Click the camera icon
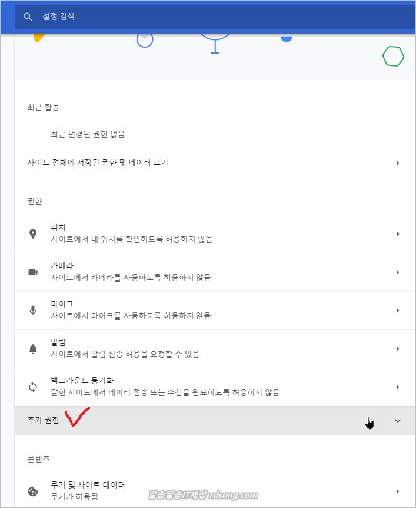416x508 pixels. 33,272
